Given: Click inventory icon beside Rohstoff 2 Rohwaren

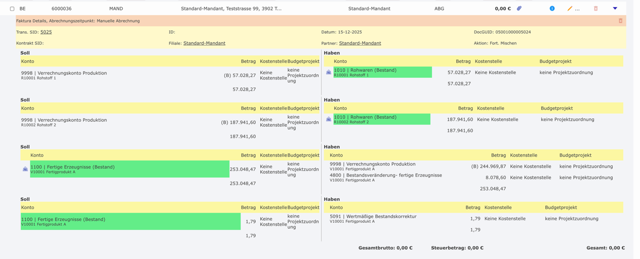Looking at the screenshot, I should click(x=329, y=119).
